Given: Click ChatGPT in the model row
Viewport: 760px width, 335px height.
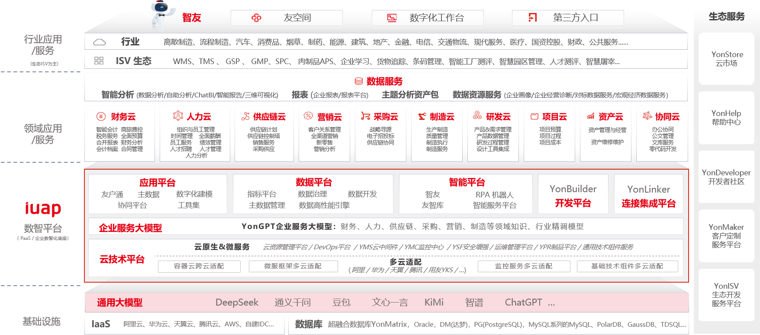Looking at the screenshot, I should point(523,303).
